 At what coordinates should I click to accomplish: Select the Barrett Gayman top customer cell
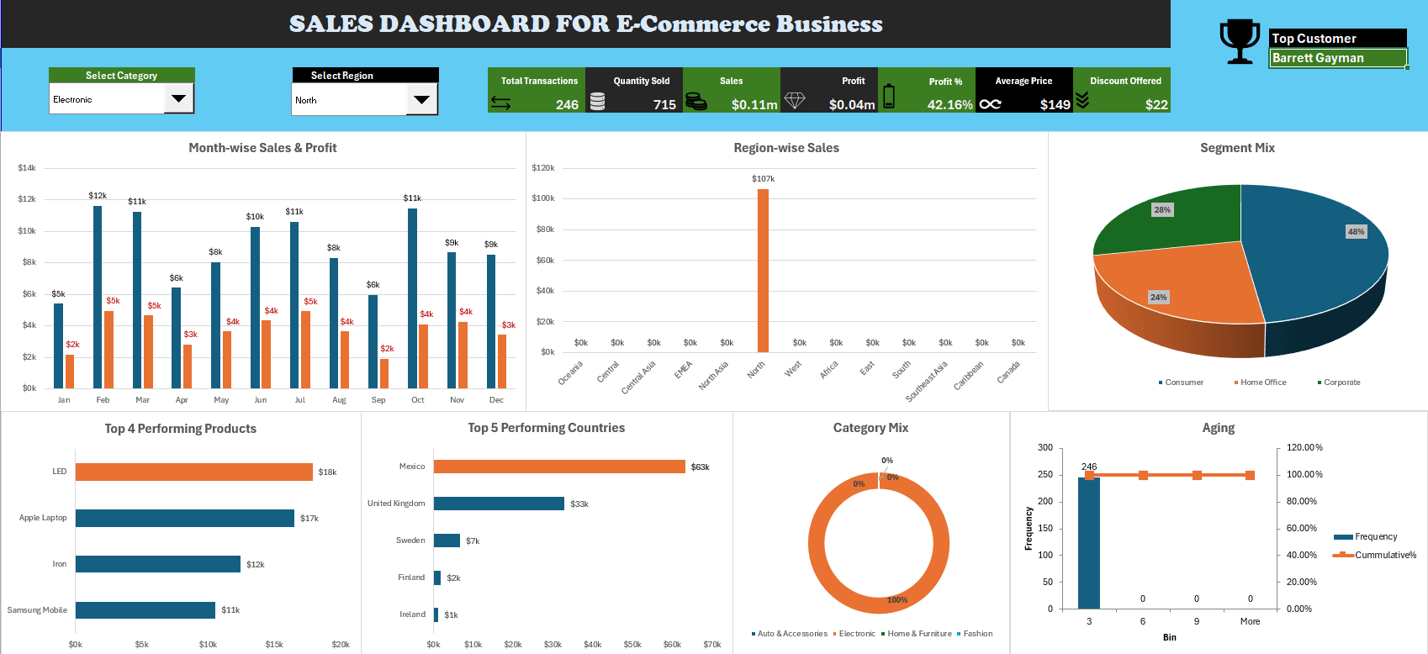(1338, 58)
